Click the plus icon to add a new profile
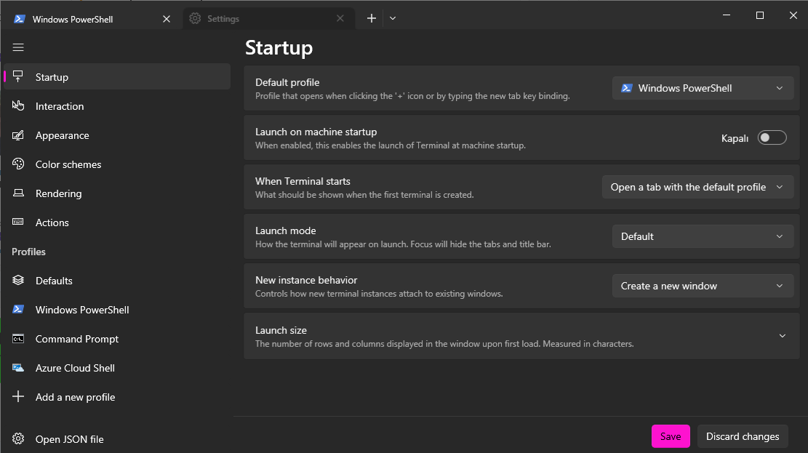This screenshot has height=453, width=808. [19, 397]
